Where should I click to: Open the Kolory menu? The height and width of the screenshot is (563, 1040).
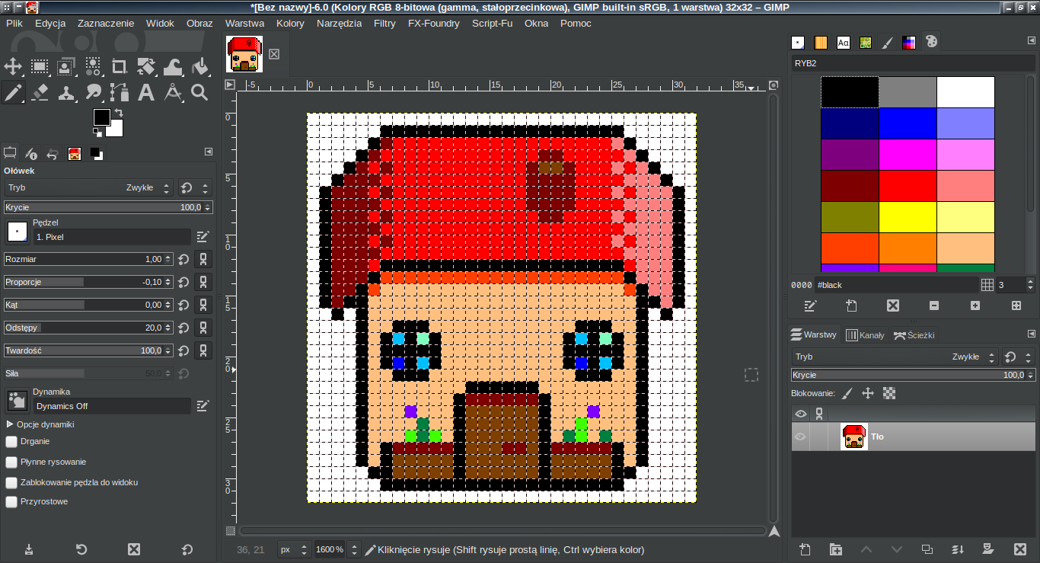coord(290,23)
